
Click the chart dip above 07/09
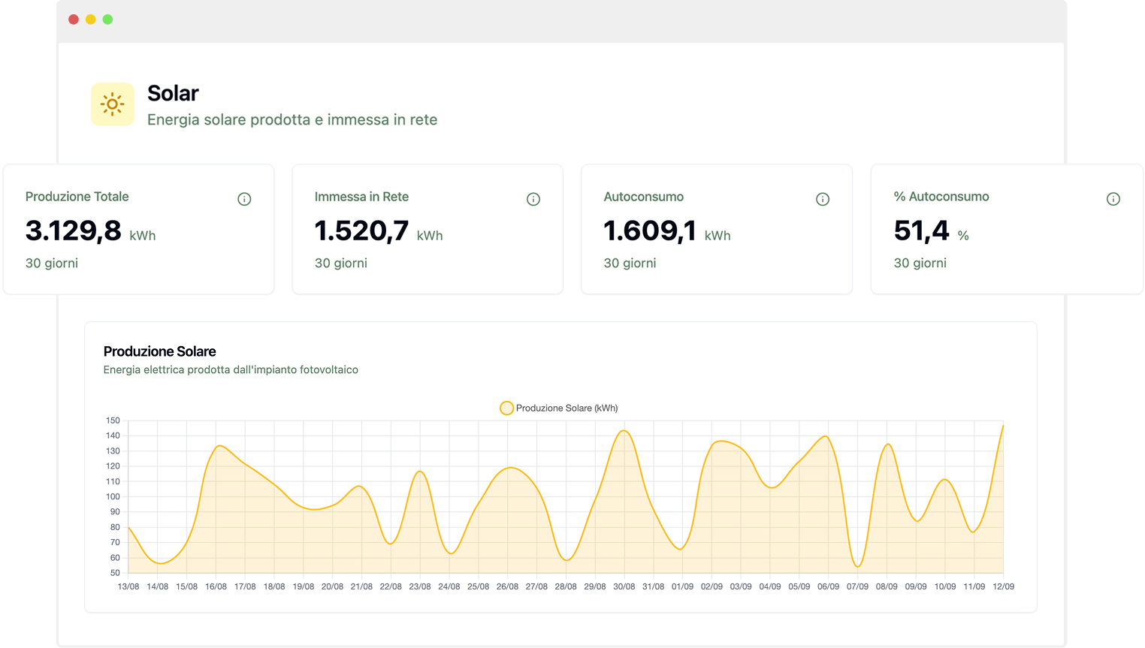858,566
